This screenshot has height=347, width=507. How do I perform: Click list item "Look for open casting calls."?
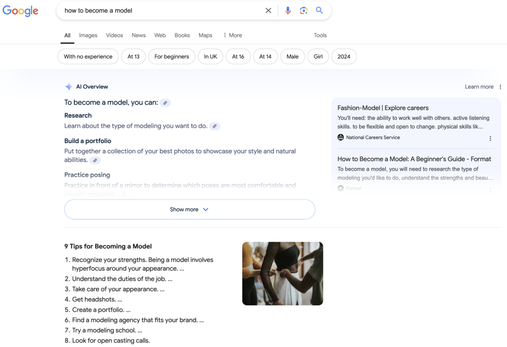pos(110,341)
